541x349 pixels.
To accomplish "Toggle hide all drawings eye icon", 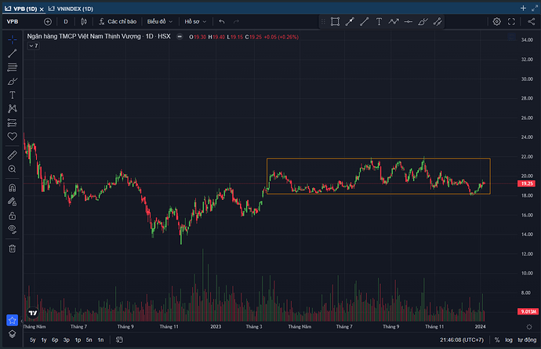I will [12, 228].
